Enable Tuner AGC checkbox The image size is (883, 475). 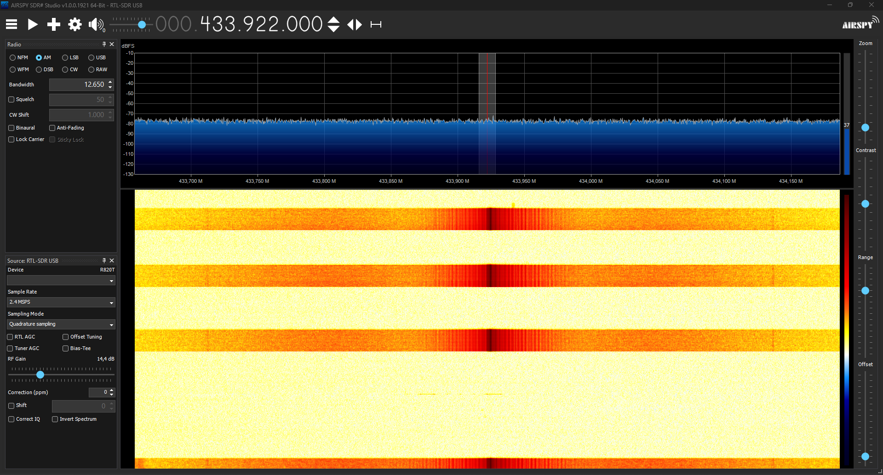coord(10,348)
